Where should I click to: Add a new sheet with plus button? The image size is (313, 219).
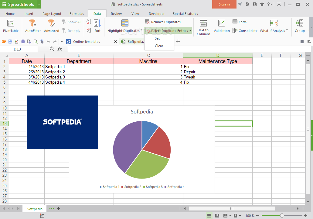tap(59, 209)
